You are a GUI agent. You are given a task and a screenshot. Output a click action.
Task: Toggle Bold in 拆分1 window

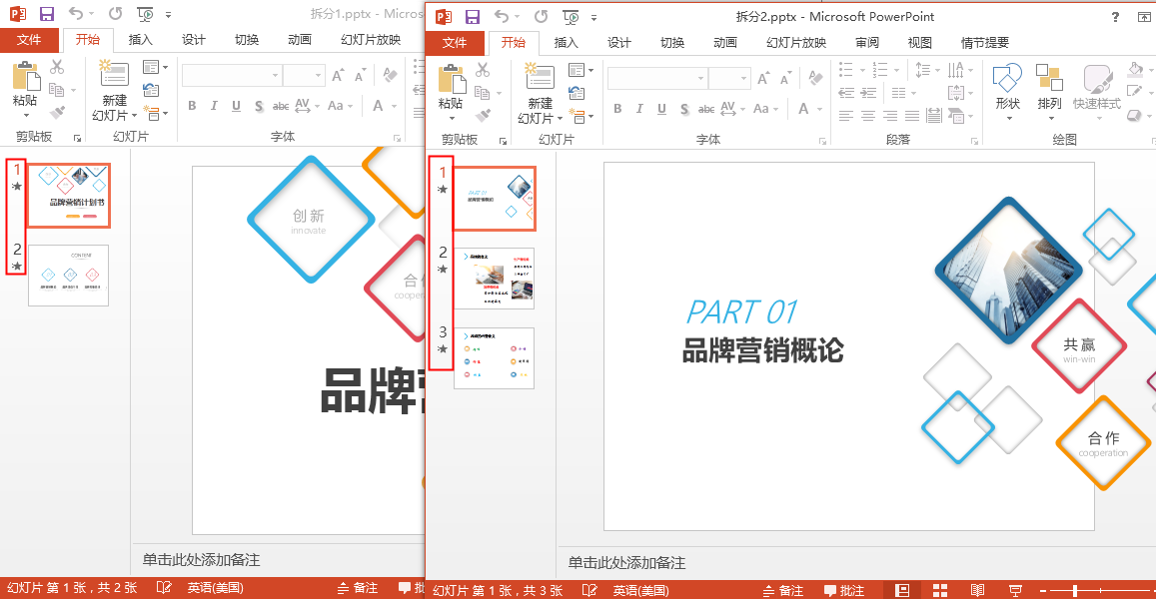click(192, 106)
